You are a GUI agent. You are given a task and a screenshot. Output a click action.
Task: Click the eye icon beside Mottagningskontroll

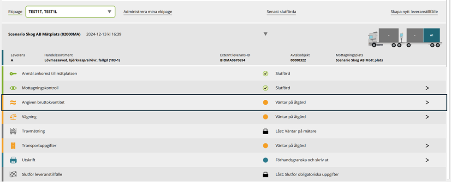coord(13,88)
